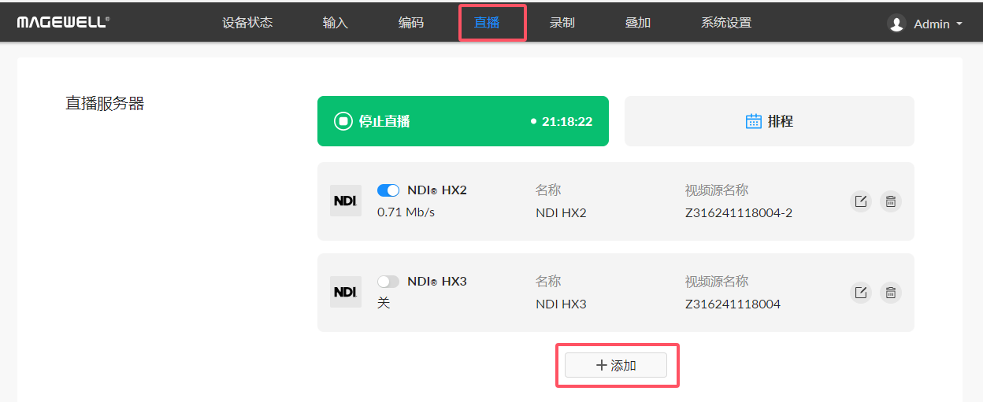The width and height of the screenshot is (983, 402).
Task: Open the 设备状态 tab
Action: point(247,23)
